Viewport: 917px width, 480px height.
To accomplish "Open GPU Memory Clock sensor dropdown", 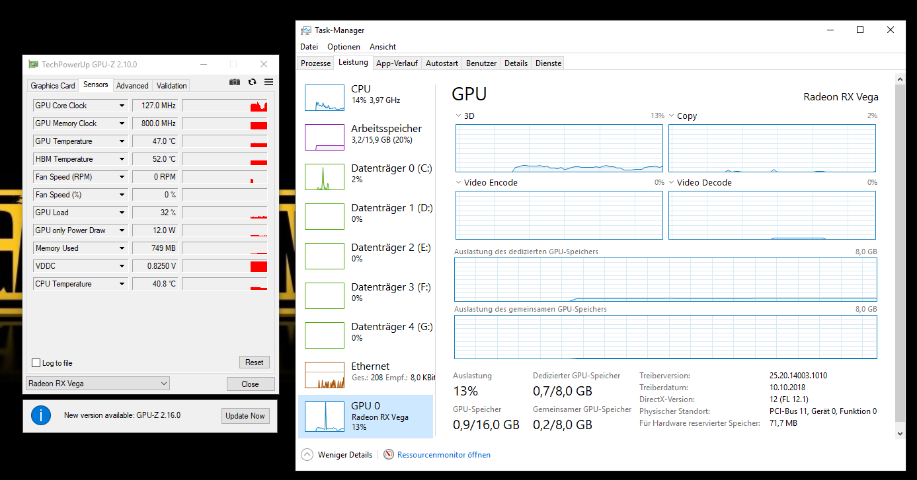I will 122,123.
